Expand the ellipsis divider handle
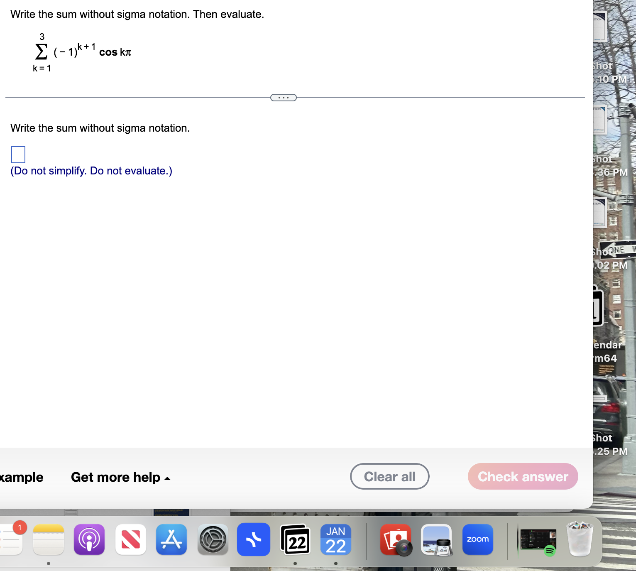 pos(284,98)
